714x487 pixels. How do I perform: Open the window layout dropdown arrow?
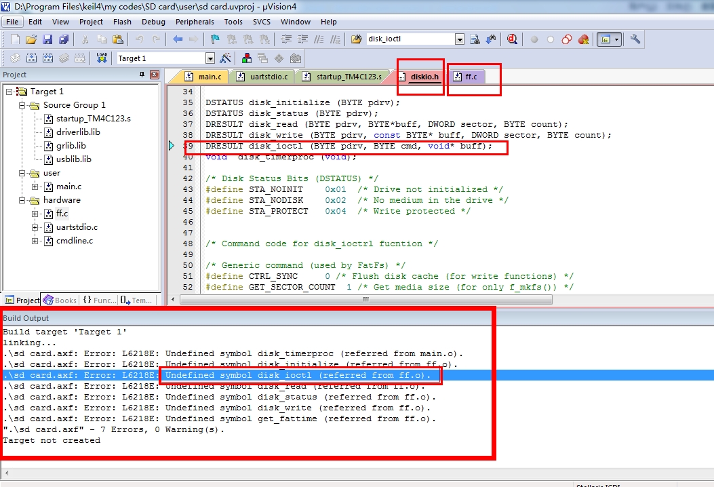616,39
